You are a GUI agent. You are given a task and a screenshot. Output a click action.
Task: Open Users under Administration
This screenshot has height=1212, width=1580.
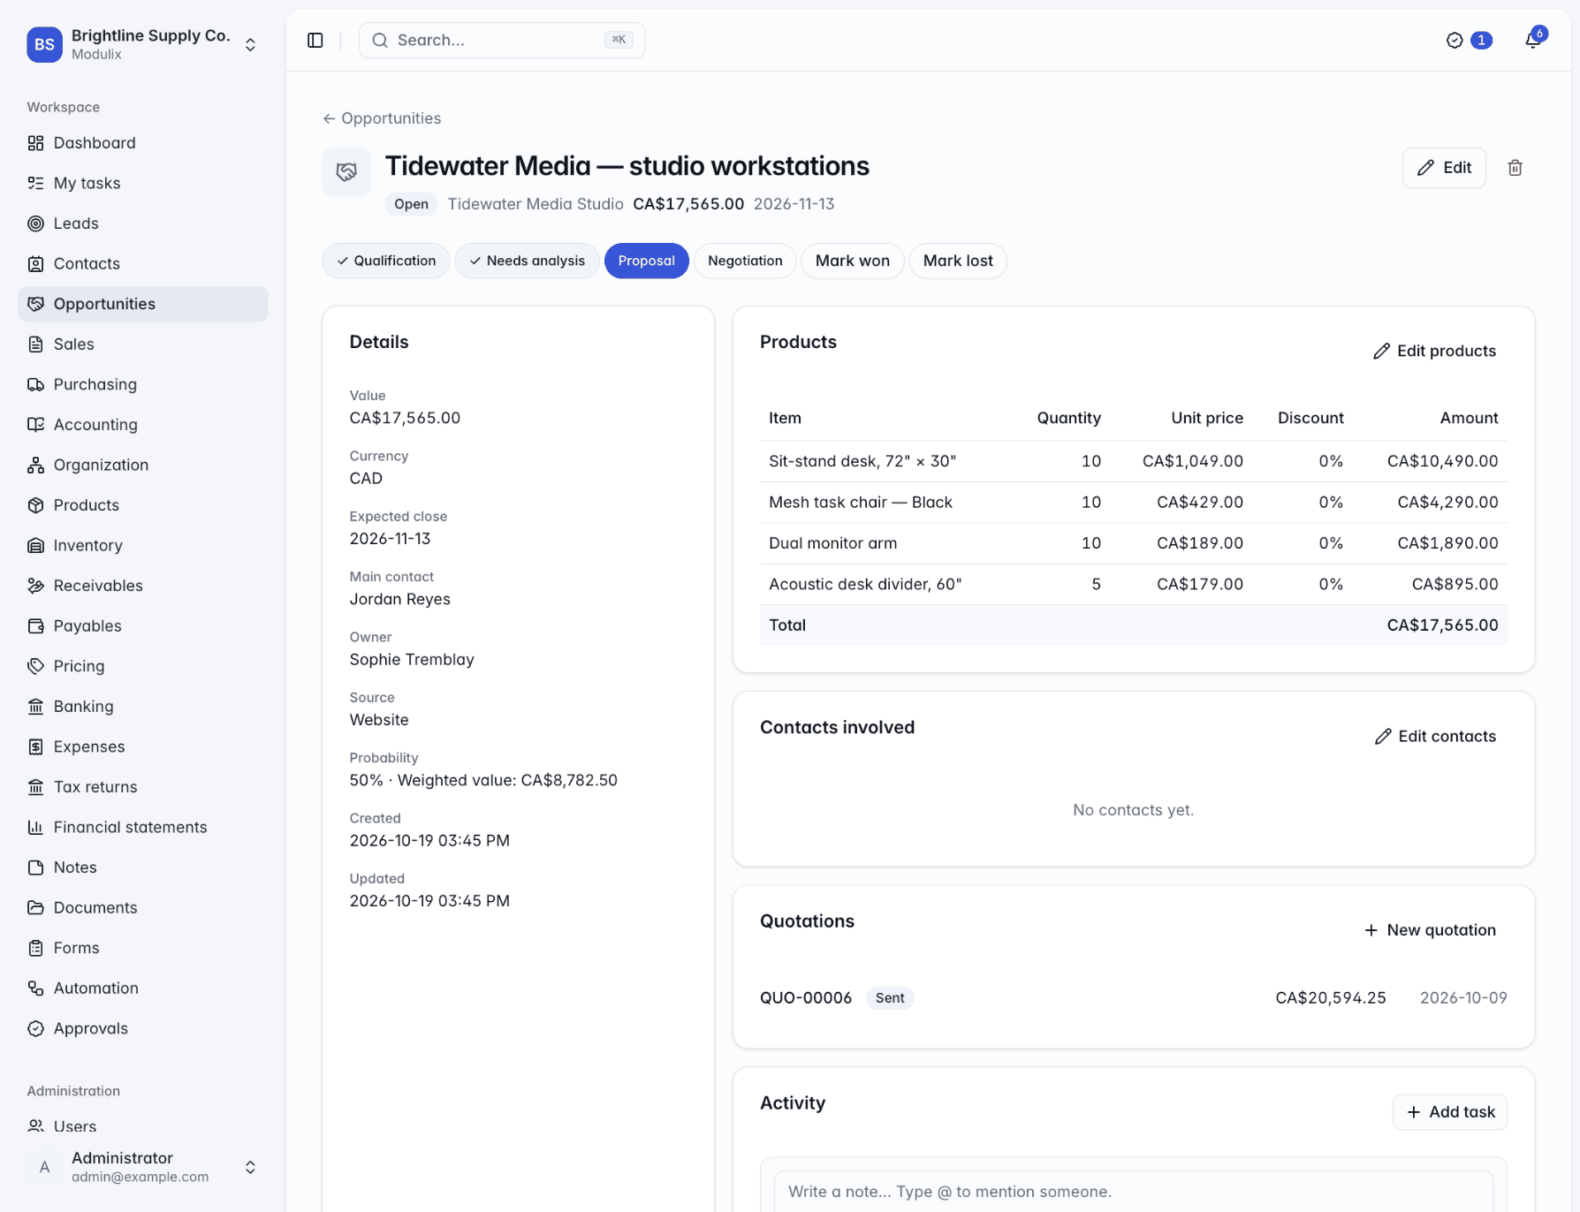[143, 1126]
